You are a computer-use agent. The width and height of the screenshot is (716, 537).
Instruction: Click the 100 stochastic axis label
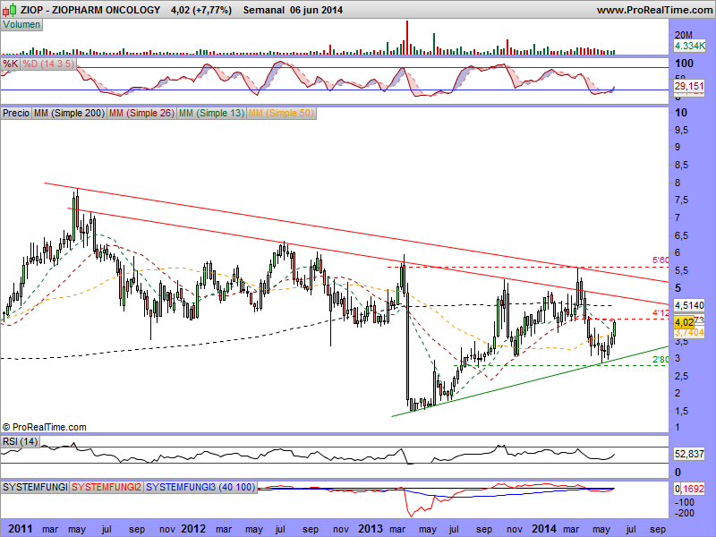(684, 64)
